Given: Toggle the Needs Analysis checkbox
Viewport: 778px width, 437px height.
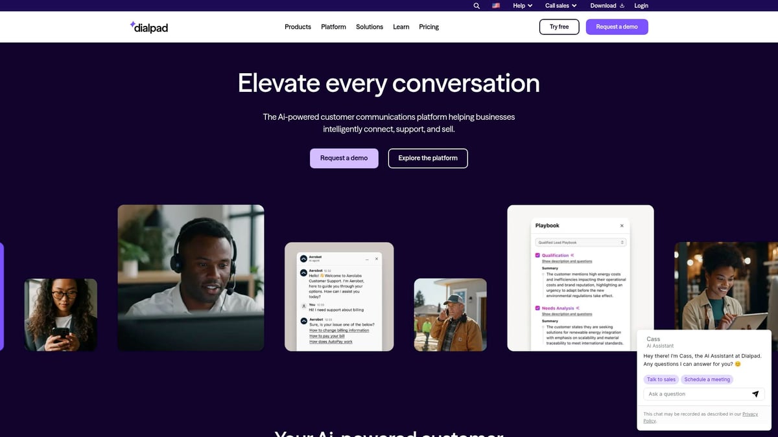Looking at the screenshot, I should tap(537, 308).
